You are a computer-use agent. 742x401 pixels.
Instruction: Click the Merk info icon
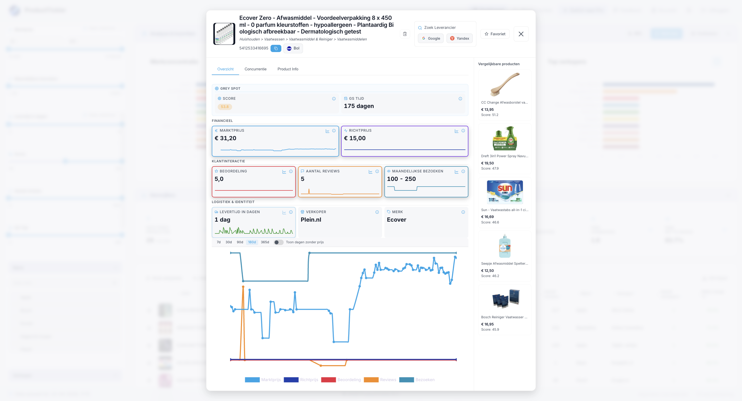[x=463, y=212]
